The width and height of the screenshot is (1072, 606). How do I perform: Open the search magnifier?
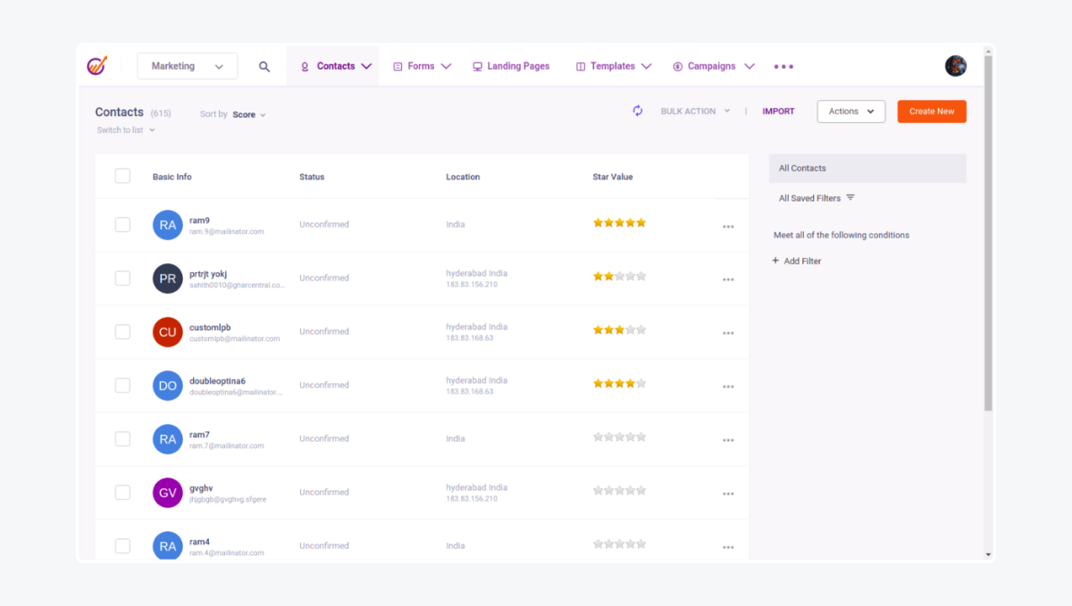(x=264, y=65)
